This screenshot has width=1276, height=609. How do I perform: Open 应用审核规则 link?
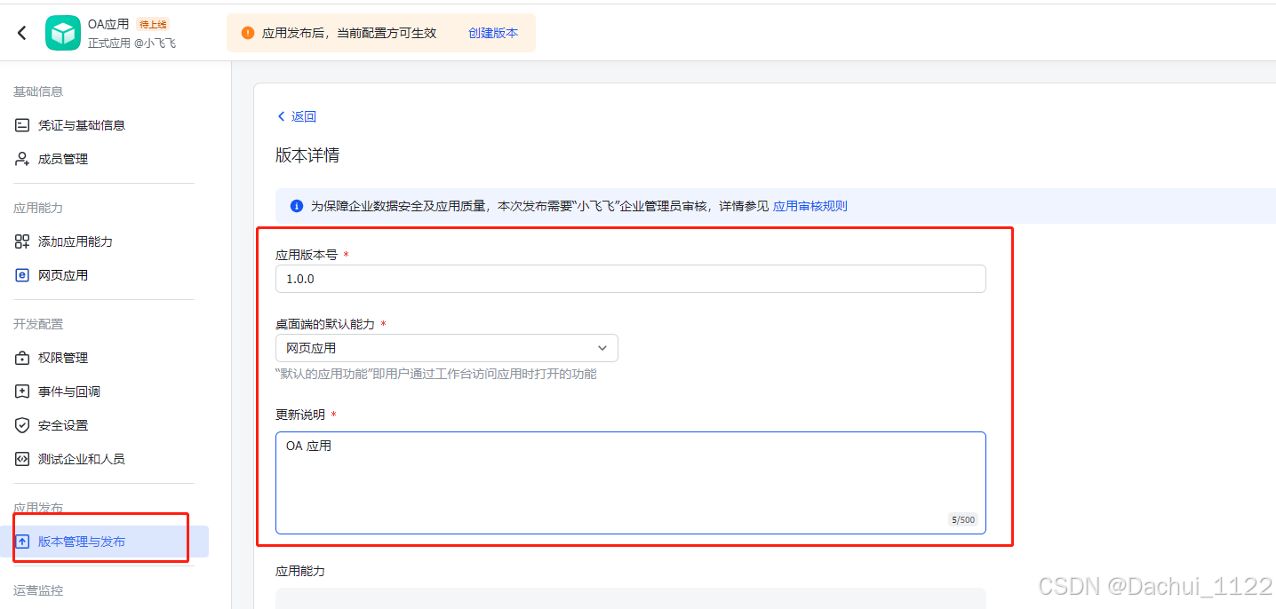[x=810, y=206]
